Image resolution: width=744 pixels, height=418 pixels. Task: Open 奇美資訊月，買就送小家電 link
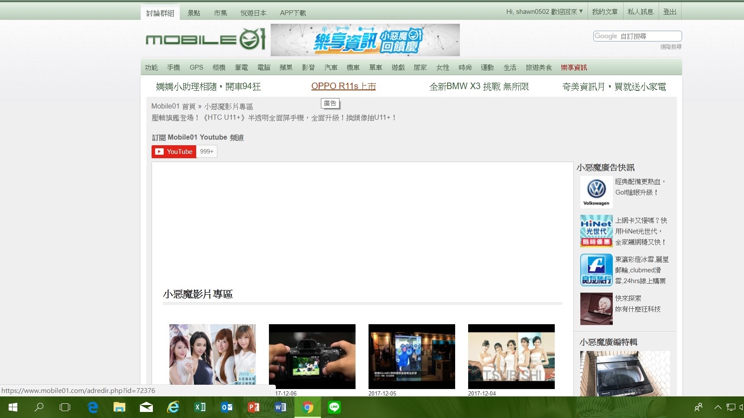[x=614, y=86]
